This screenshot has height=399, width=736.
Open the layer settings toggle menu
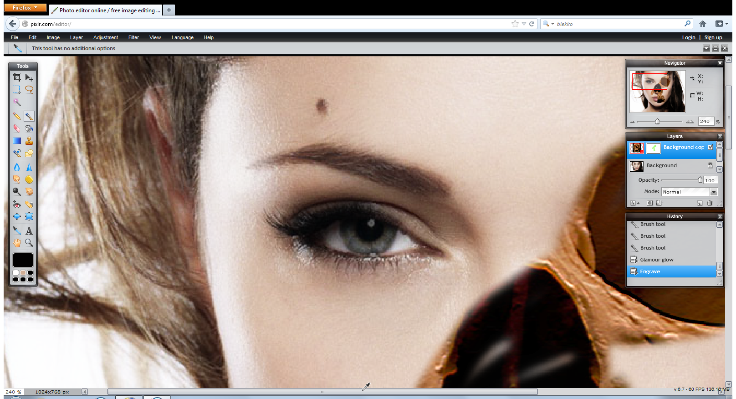click(x=634, y=203)
